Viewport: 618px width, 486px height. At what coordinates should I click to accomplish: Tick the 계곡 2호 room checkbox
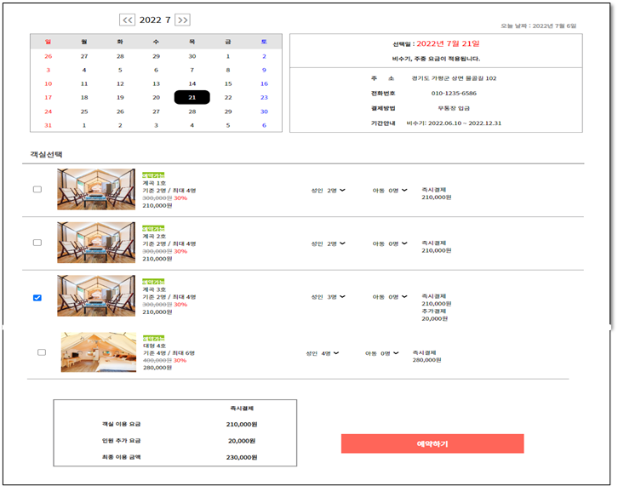click(37, 243)
